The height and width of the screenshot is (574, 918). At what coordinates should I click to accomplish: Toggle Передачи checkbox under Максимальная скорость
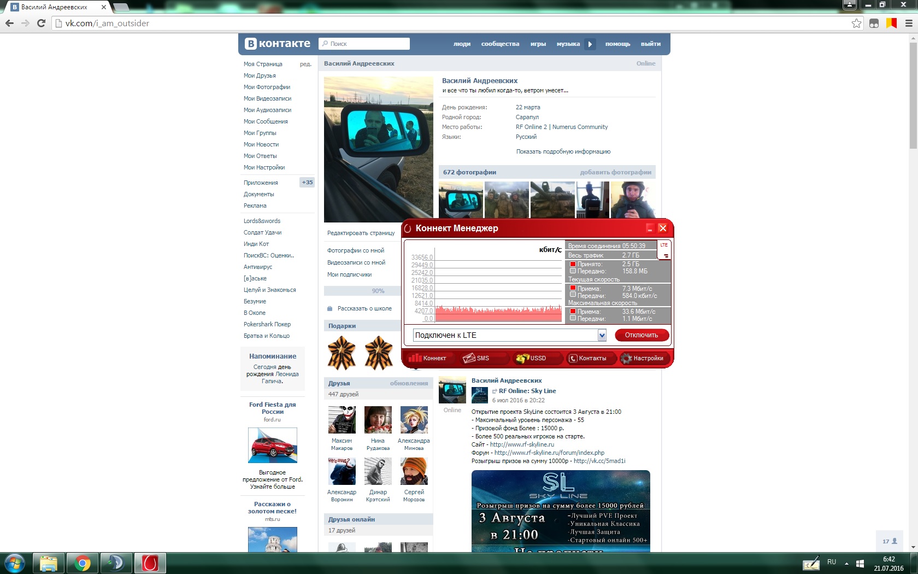573,318
